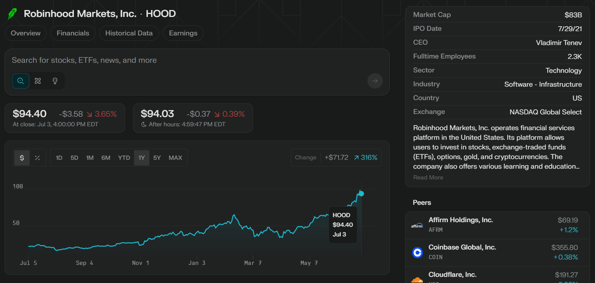Viewport: 595px width, 283px height.
Task: Switch chart to dollar price mode
Action: tap(22, 158)
